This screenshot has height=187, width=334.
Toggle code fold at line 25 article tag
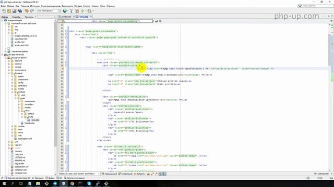pos(66,62)
